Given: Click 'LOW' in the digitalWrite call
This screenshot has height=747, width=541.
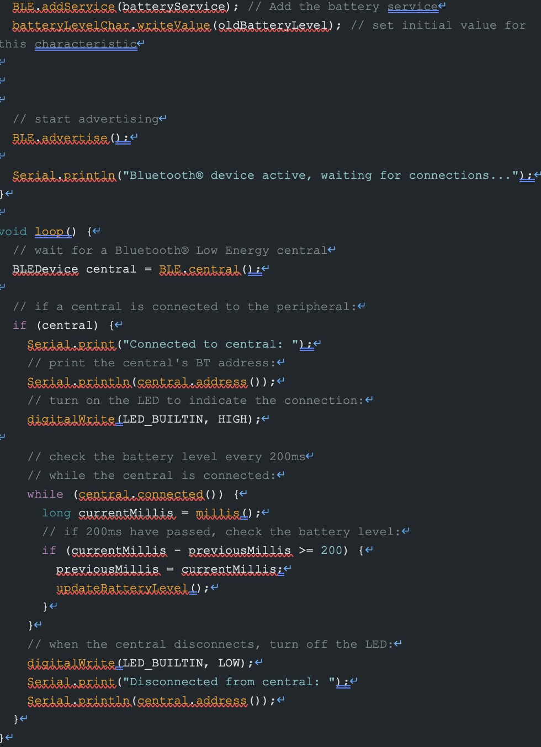Looking at the screenshot, I should (x=229, y=663).
